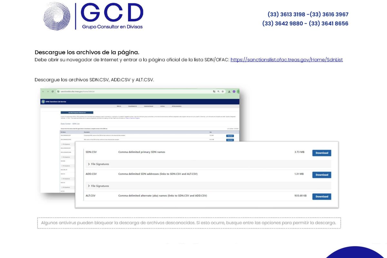Viewport: 387px width, 258px height.
Task: Reload the page with the refresh icon
Action: [x=53, y=92]
